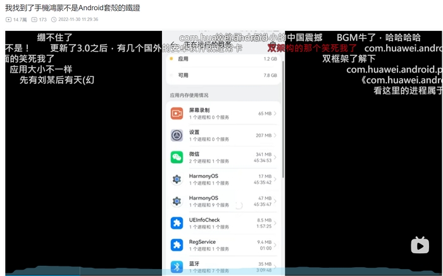The width and height of the screenshot is (443, 276).
Task: Click the screen recorder app icon
Action: tap(177, 113)
